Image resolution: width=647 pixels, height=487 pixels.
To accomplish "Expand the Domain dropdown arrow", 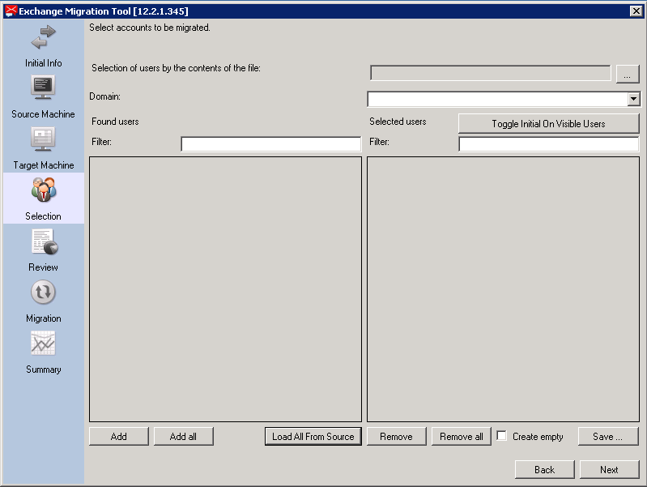I will click(x=634, y=99).
